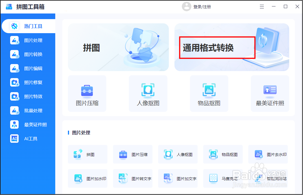This screenshot has width=303, height=195.
Task: Click the 拼图工具箱 app logo
Action: (9, 7)
